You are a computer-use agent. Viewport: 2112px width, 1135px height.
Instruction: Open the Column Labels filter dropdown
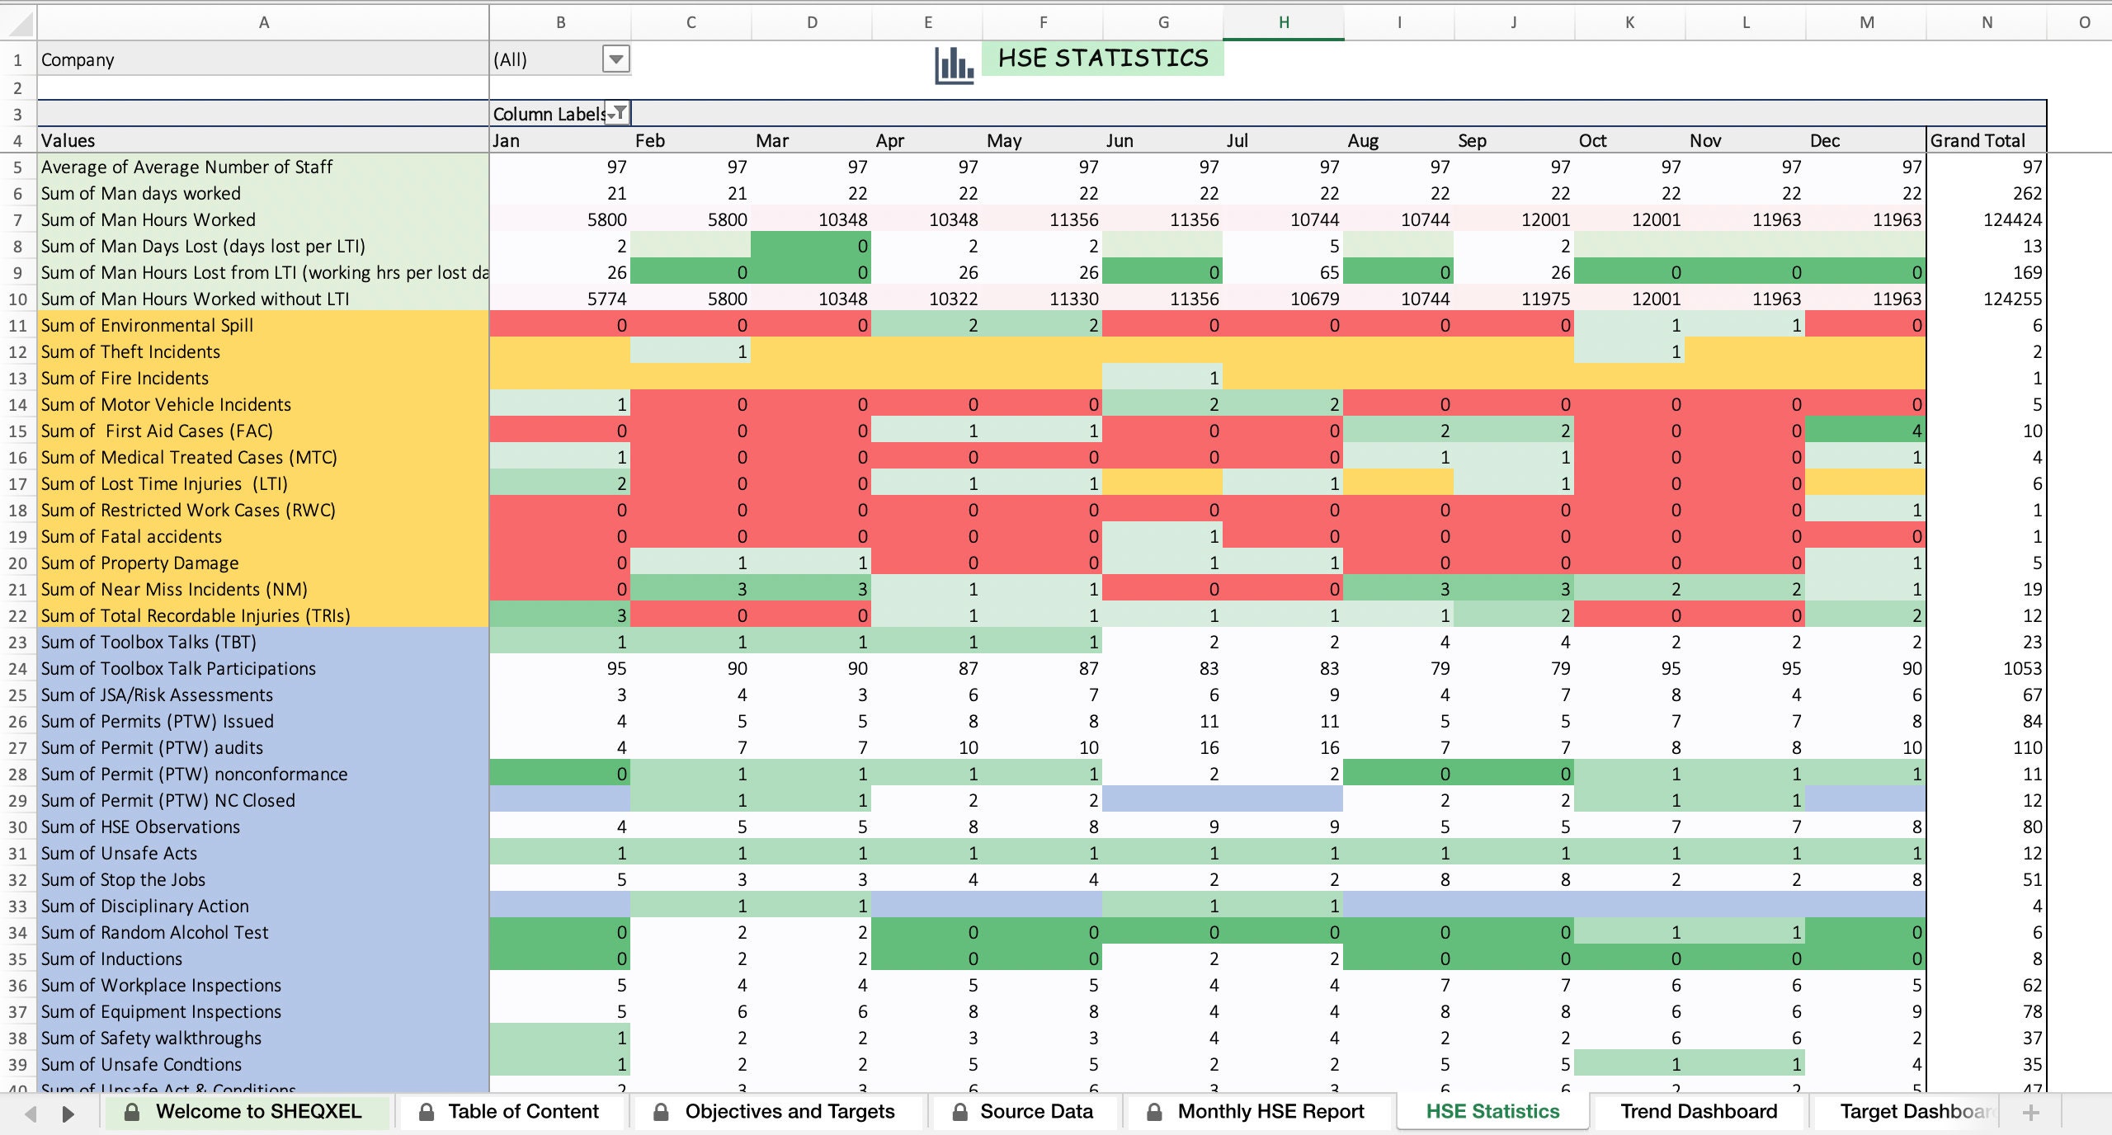click(615, 113)
